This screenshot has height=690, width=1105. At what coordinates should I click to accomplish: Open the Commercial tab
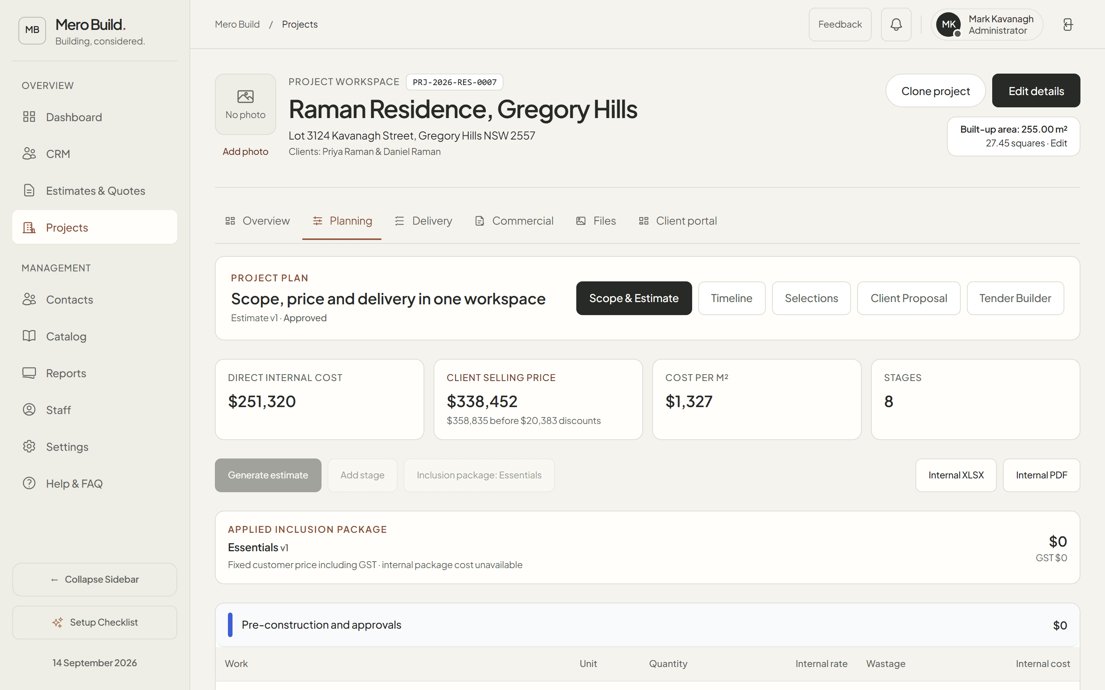[x=514, y=221]
